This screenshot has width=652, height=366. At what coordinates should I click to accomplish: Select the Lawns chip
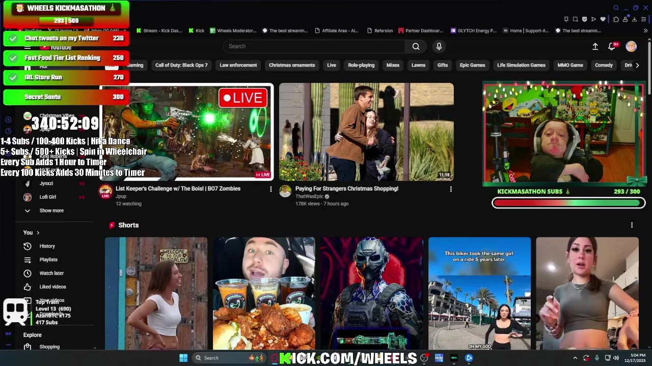[418, 65]
